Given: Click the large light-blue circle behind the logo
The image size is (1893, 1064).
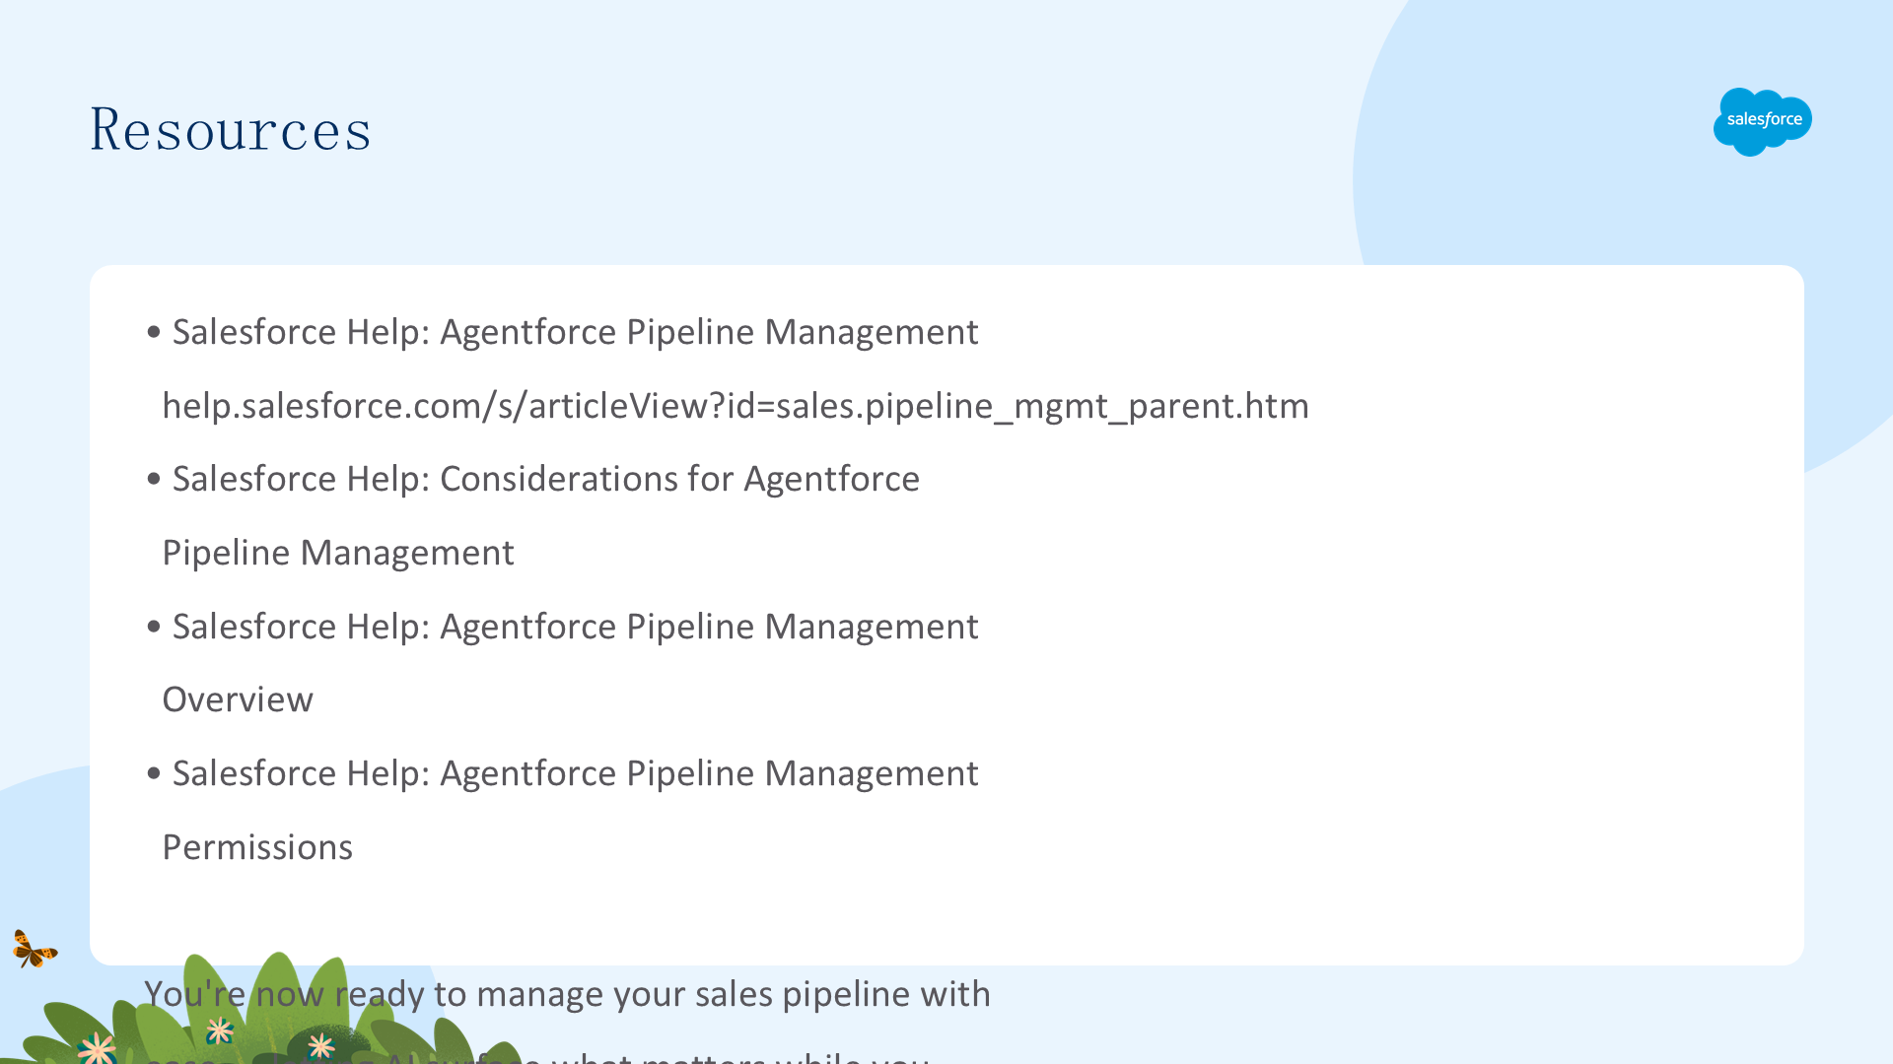Looking at the screenshot, I should (x=1627, y=177).
